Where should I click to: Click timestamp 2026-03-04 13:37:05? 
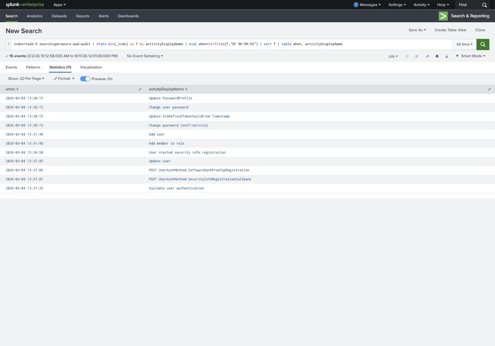coord(24,161)
